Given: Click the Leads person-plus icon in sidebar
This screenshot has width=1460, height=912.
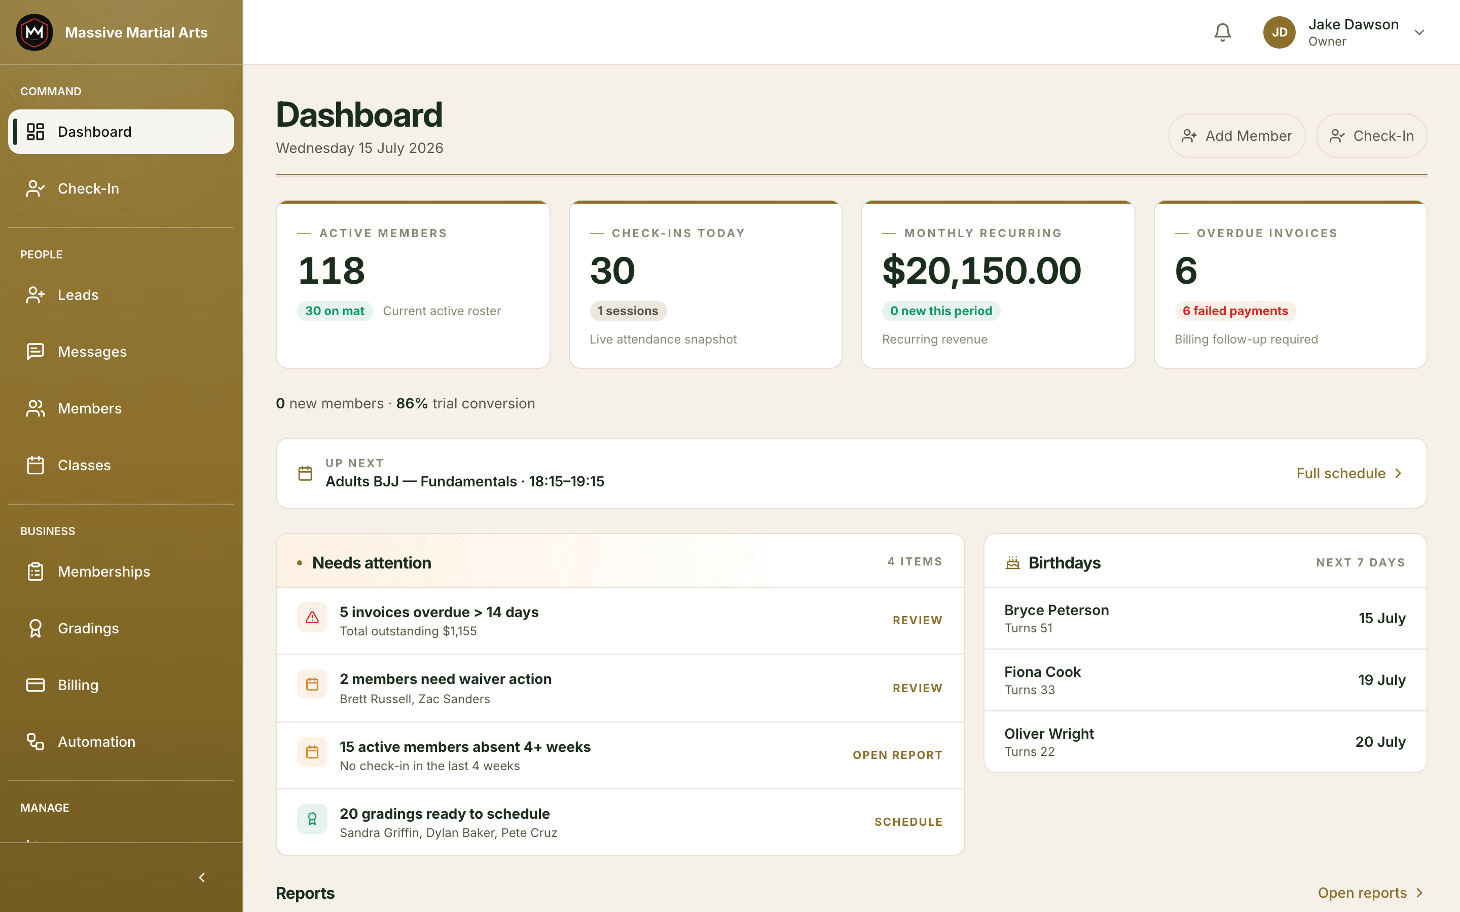Looking at the screenshot, I should pyautogui.click(x=35, y=295).
